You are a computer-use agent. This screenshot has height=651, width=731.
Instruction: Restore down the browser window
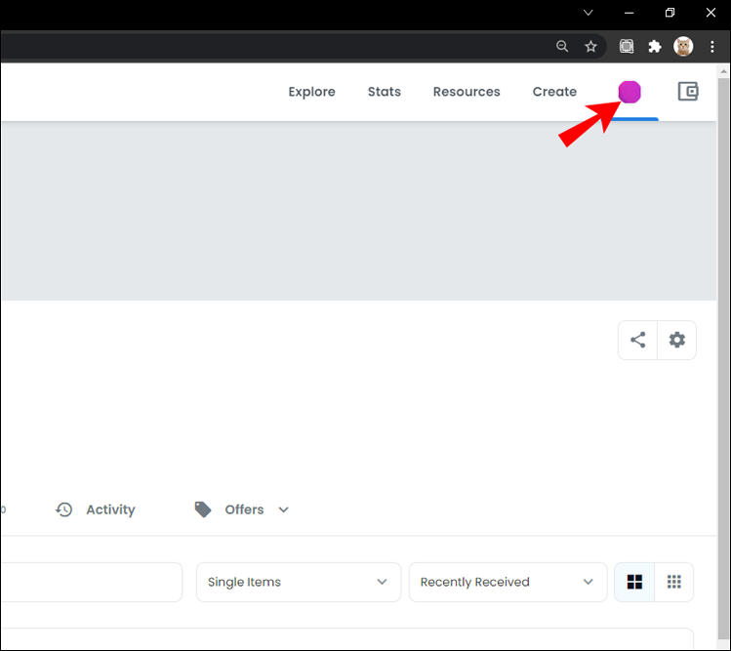(670, 13)
